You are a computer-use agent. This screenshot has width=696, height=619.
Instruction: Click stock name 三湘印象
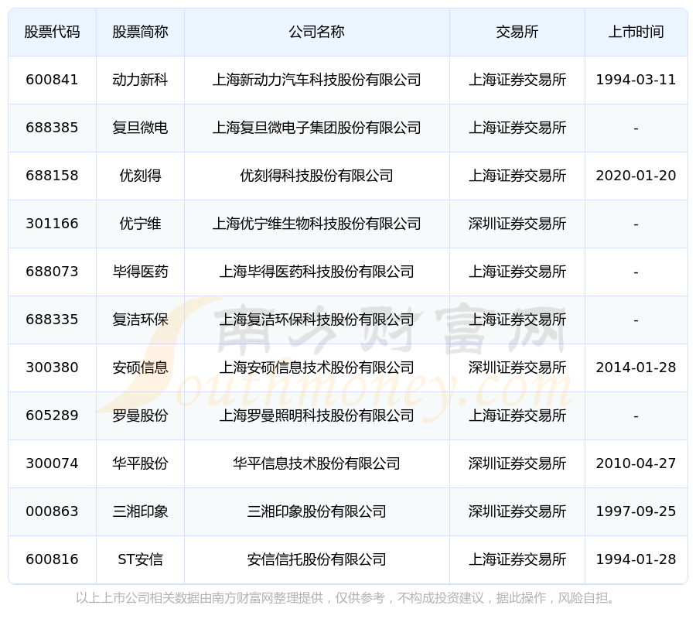point(140,511)
